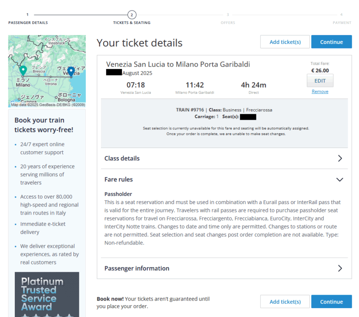Screen dimensions: 359x317
Task: Select step 4 Payment circle
Action: click(341, 15)
